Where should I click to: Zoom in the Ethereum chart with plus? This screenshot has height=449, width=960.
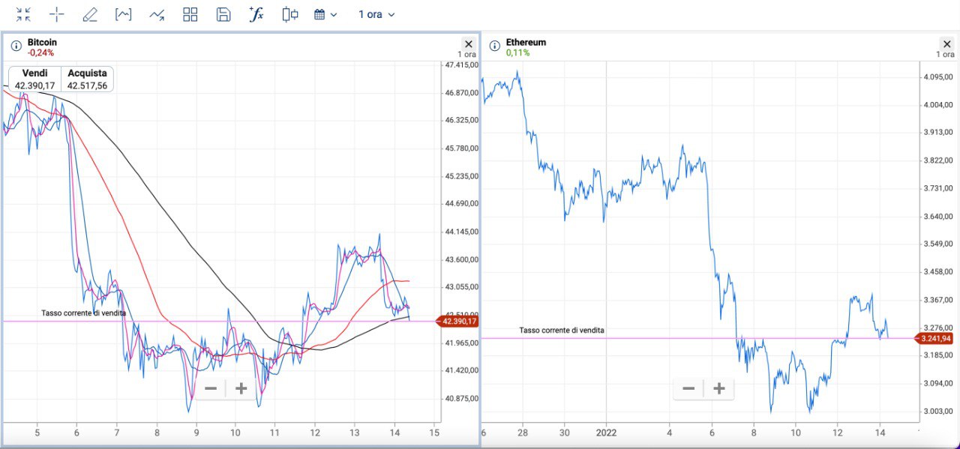click(x=719, y=388)
